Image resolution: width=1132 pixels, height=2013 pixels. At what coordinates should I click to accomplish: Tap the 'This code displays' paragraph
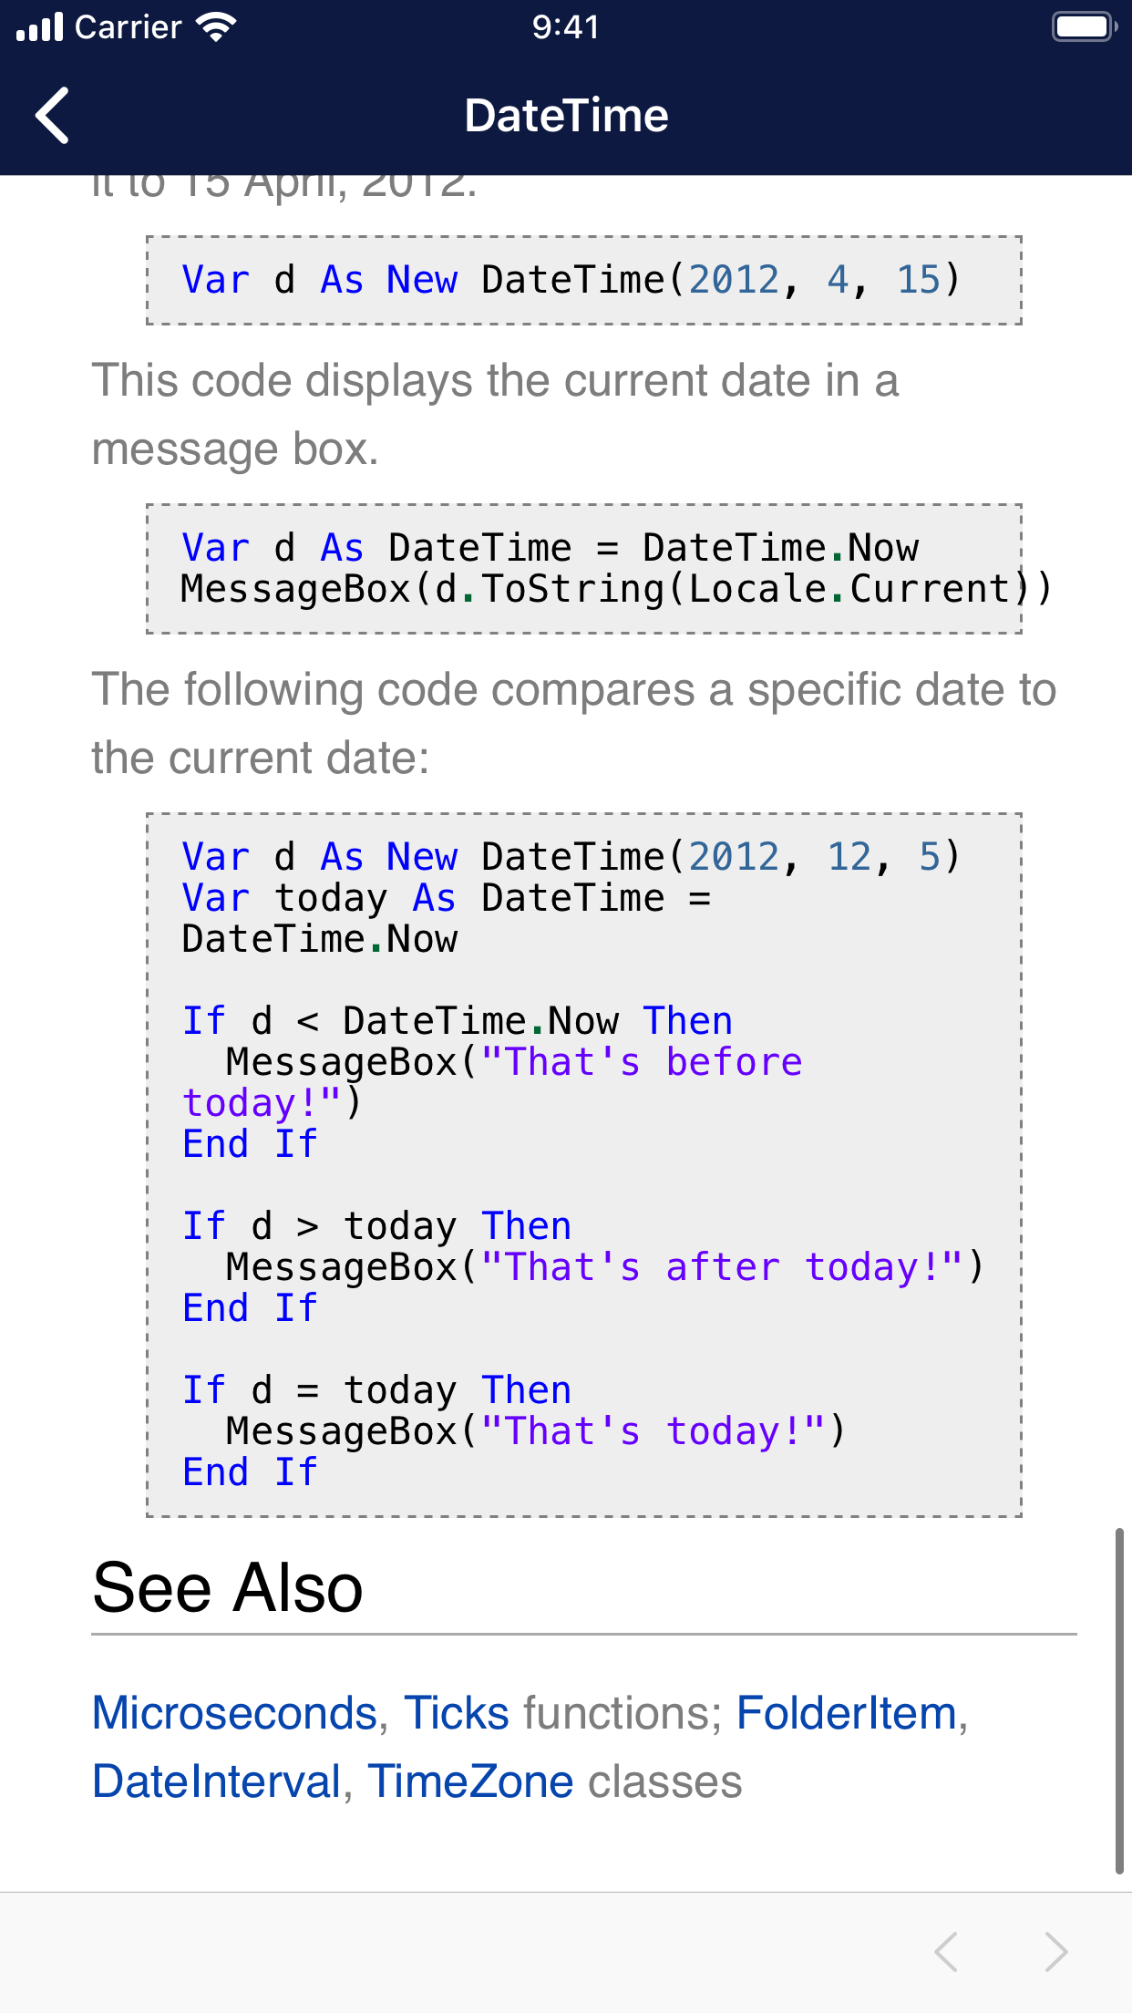click(x=495, y=414)
